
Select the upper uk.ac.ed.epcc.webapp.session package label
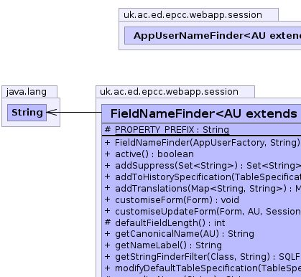[193, 15]
